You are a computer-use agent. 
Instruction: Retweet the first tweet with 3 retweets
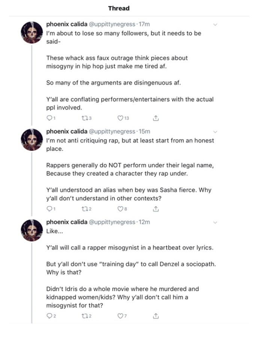coord(84,118)
